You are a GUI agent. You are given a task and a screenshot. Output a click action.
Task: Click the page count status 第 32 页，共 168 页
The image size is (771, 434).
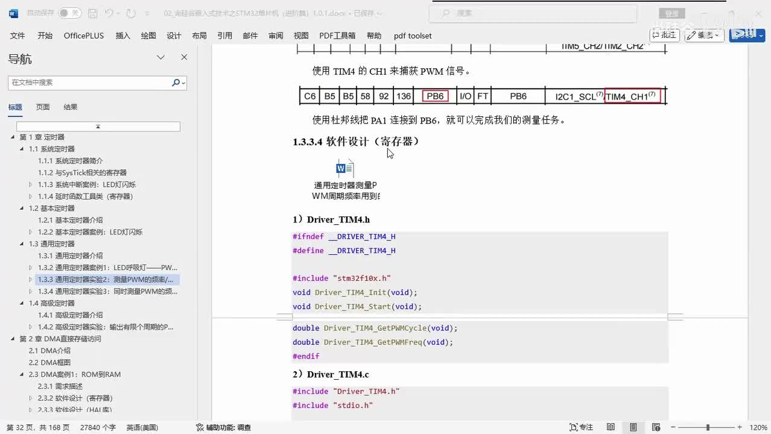(38, 427)
